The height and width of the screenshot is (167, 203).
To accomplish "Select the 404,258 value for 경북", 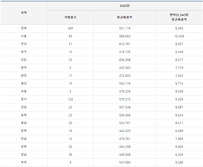I will pos(125,147).
